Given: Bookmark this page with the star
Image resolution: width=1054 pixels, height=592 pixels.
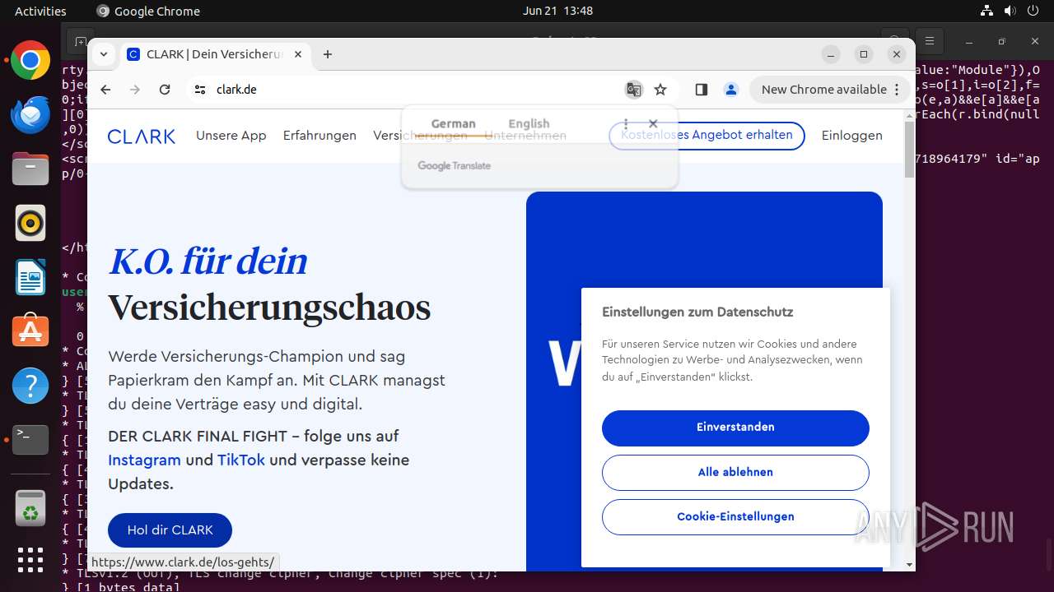Looking at the screenshot, I should [660, 90].
